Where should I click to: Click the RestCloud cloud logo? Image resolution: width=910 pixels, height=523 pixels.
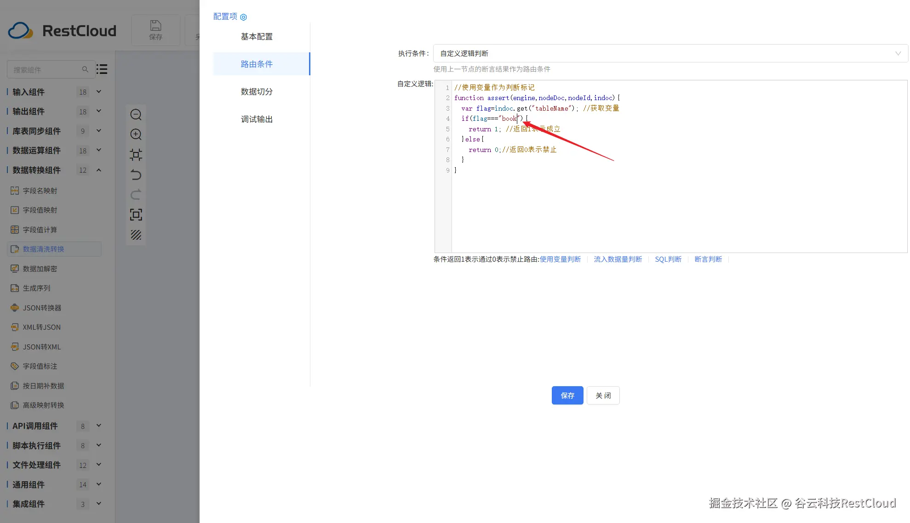tap(21, 31)
